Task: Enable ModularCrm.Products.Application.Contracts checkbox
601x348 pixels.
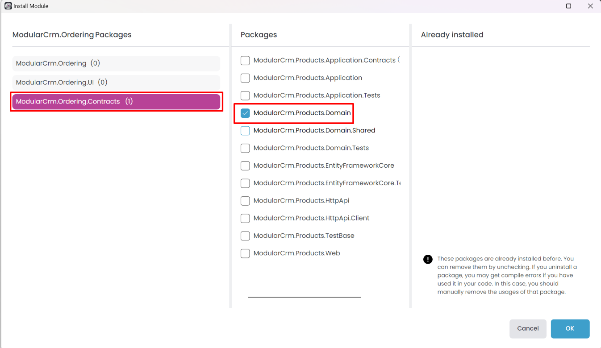Action: (x=245, y=61)
